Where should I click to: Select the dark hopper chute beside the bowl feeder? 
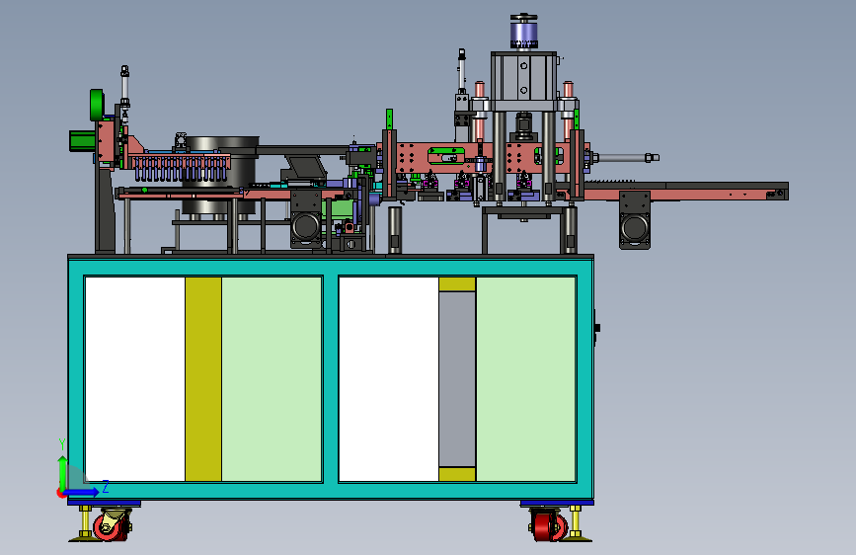tap(306, 168)
